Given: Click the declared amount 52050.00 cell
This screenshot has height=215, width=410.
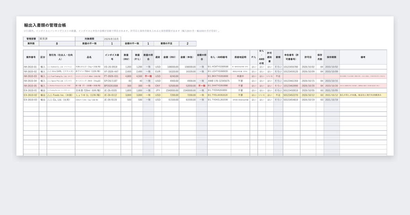Looking at the screenshot, I should click(188, 86).
